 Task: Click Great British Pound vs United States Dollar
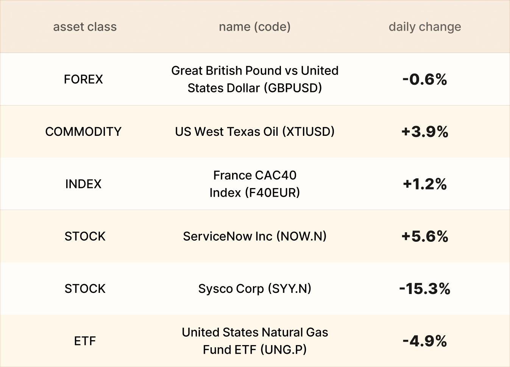(x=254, y=79)
